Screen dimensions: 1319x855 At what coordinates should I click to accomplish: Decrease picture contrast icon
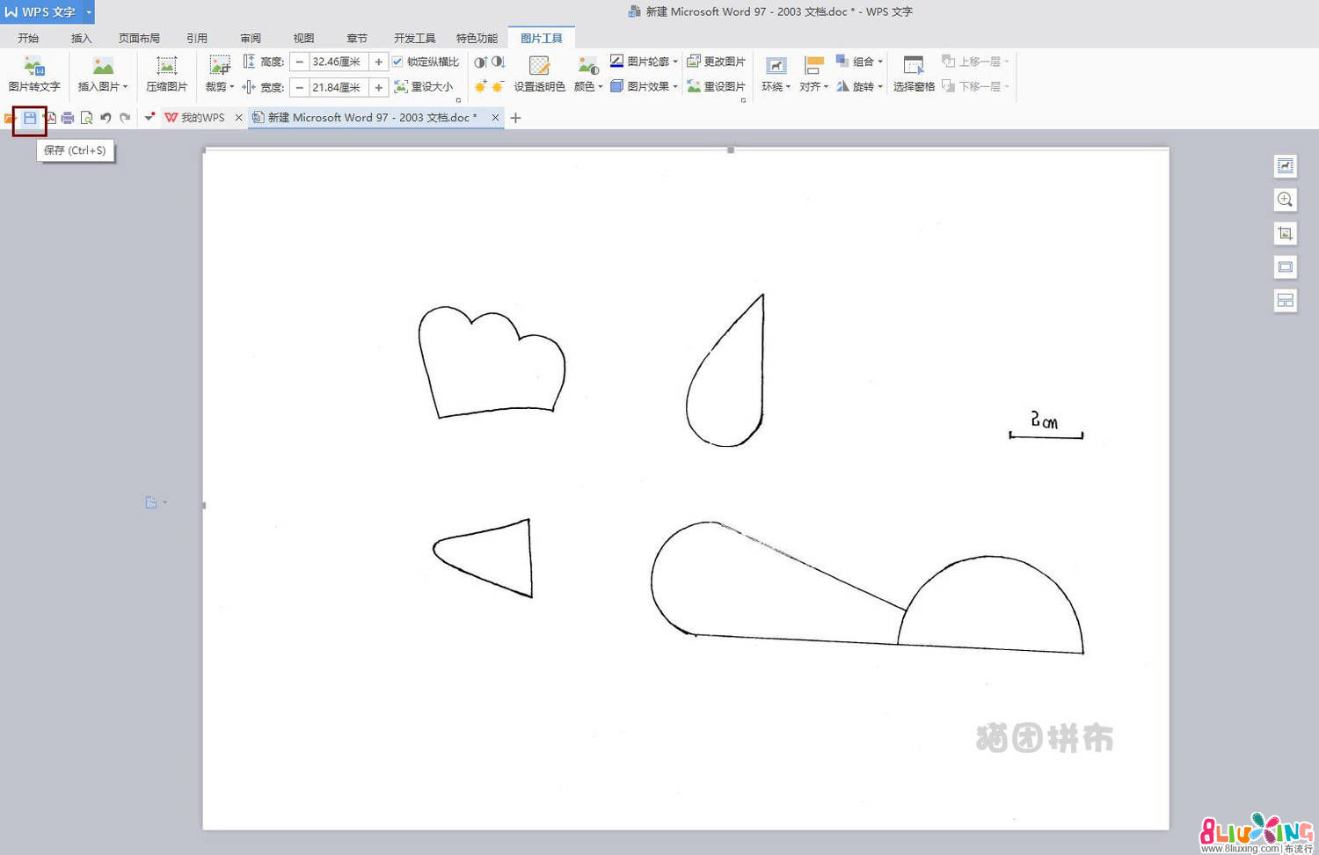(498, 62)
